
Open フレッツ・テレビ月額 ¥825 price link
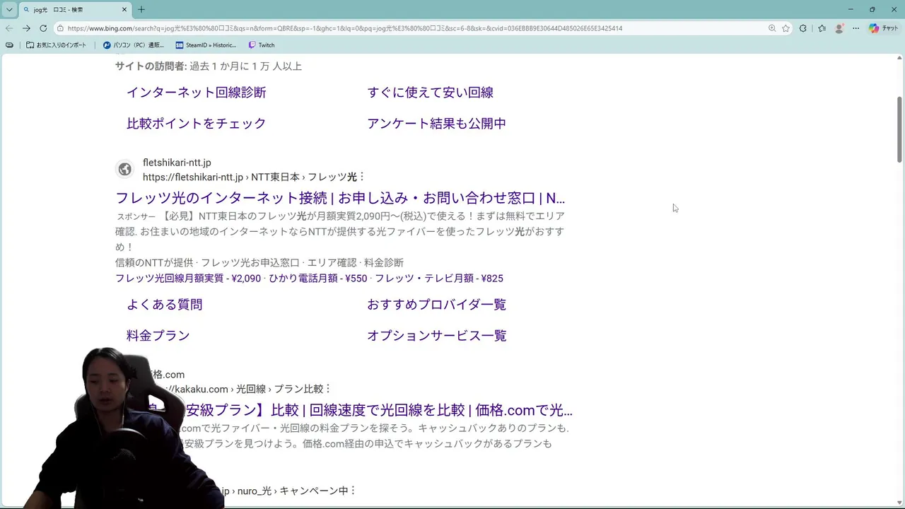(x=439, y=279)
